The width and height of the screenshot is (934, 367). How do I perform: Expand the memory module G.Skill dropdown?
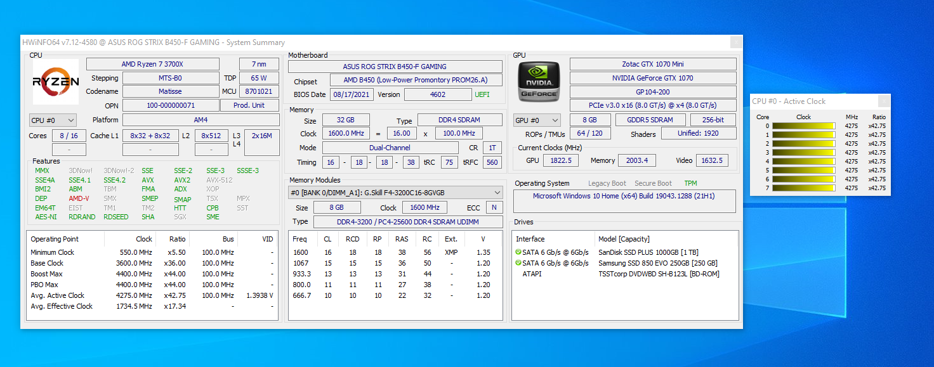(396, 193)
